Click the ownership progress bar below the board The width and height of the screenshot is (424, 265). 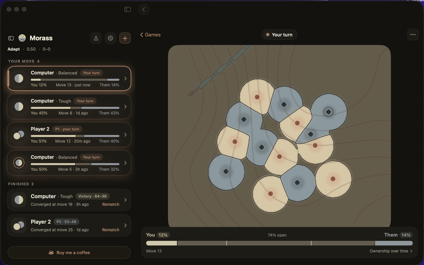pos(279,243)
